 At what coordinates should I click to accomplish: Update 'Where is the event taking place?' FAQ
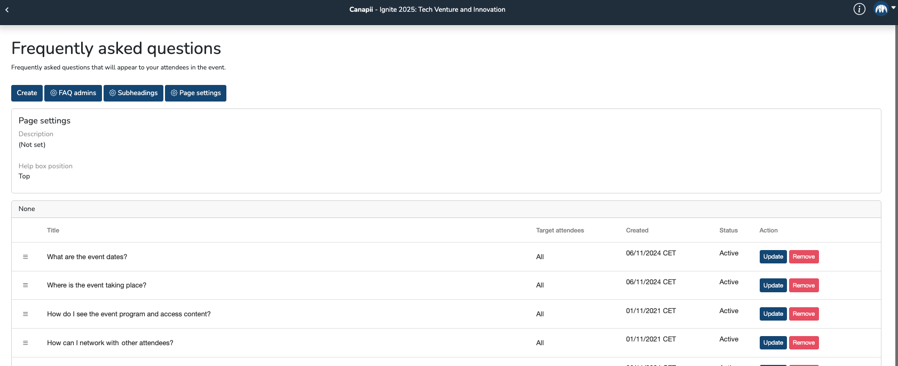[773, 285]
